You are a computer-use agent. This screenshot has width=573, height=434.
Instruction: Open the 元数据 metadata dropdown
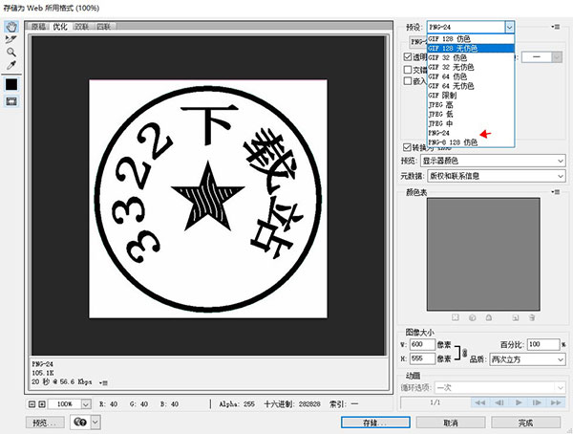point(497,176)
